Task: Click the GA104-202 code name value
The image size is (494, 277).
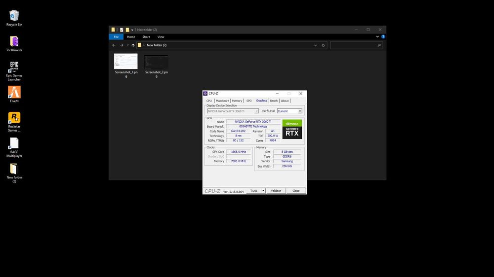Action: (238, 131)
